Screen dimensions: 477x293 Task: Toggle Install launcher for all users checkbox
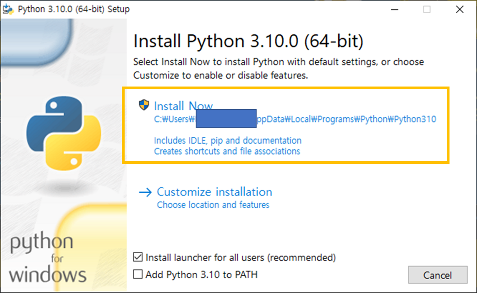tap(138, 257)
